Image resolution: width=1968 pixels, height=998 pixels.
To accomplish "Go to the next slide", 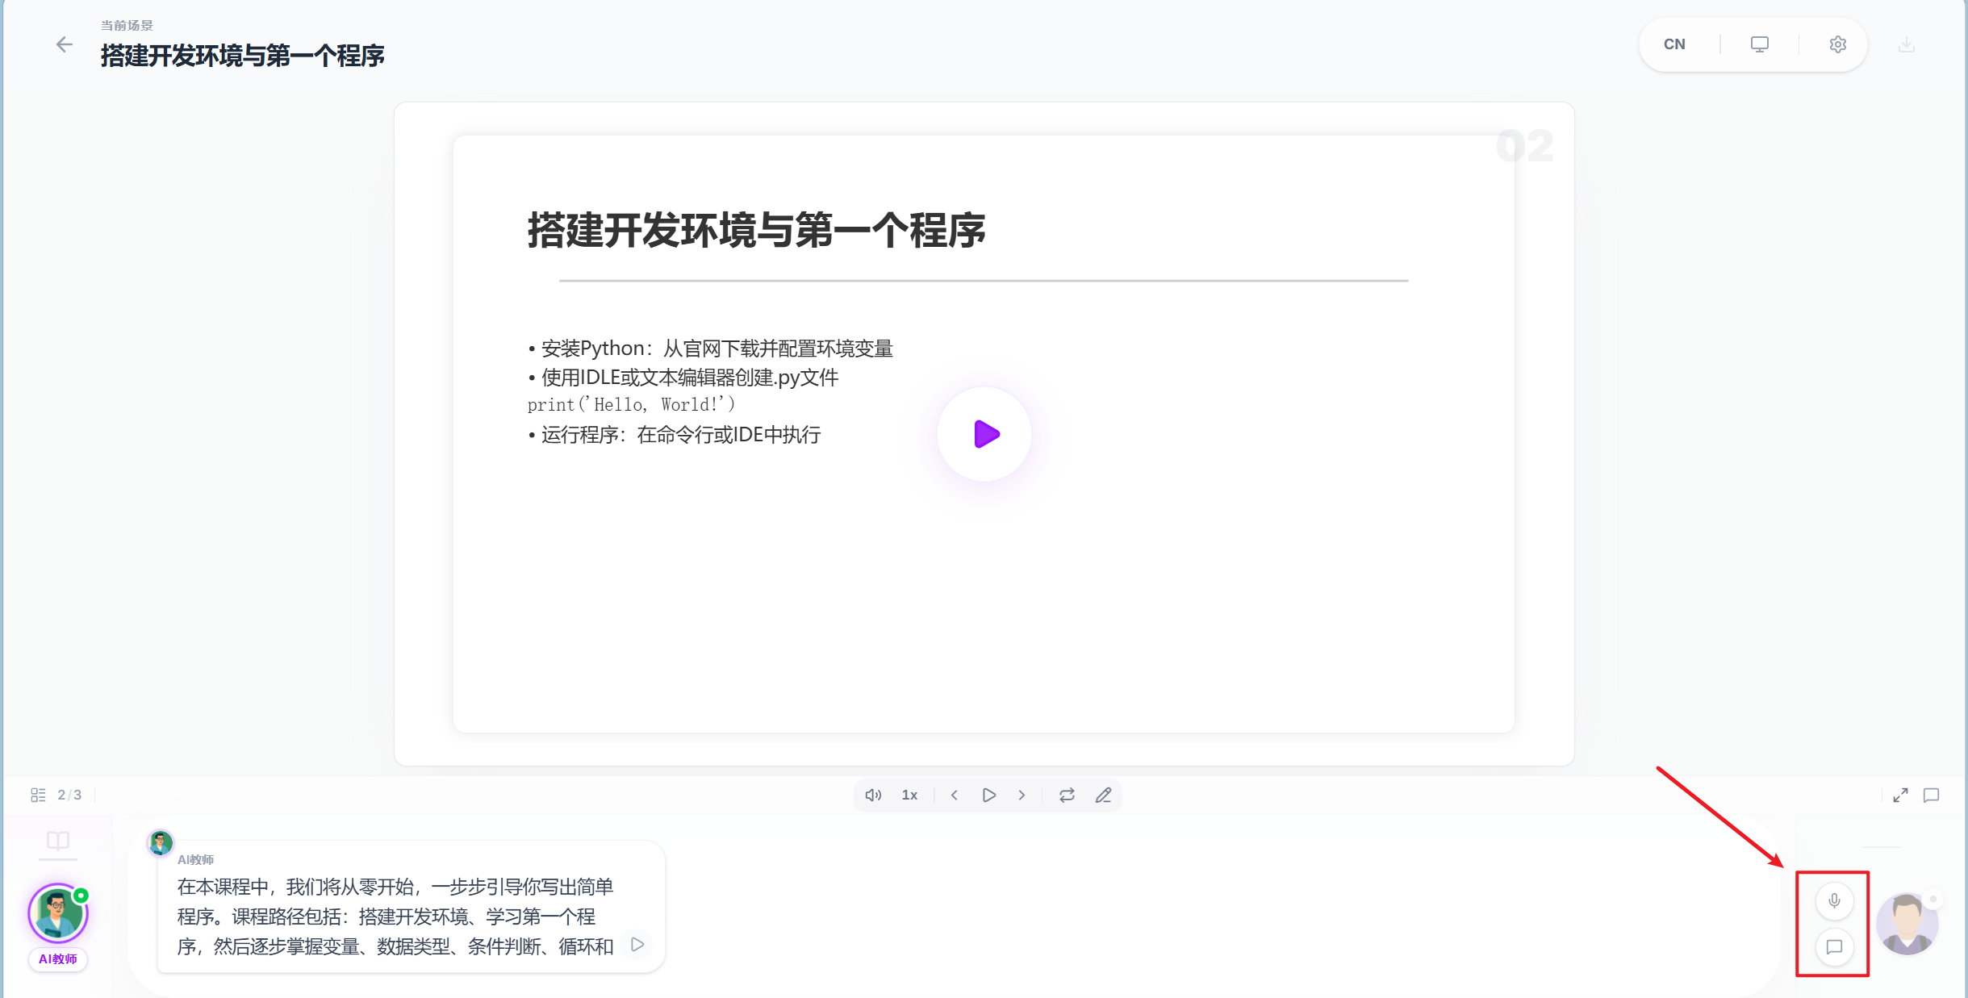I will (x=1021, y=795).
